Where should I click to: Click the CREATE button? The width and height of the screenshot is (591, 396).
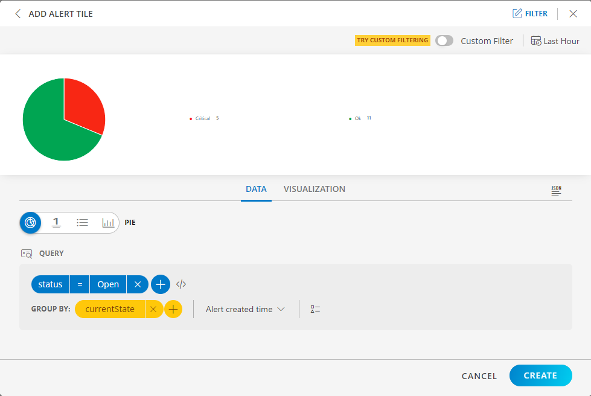[x=540, y=375]
